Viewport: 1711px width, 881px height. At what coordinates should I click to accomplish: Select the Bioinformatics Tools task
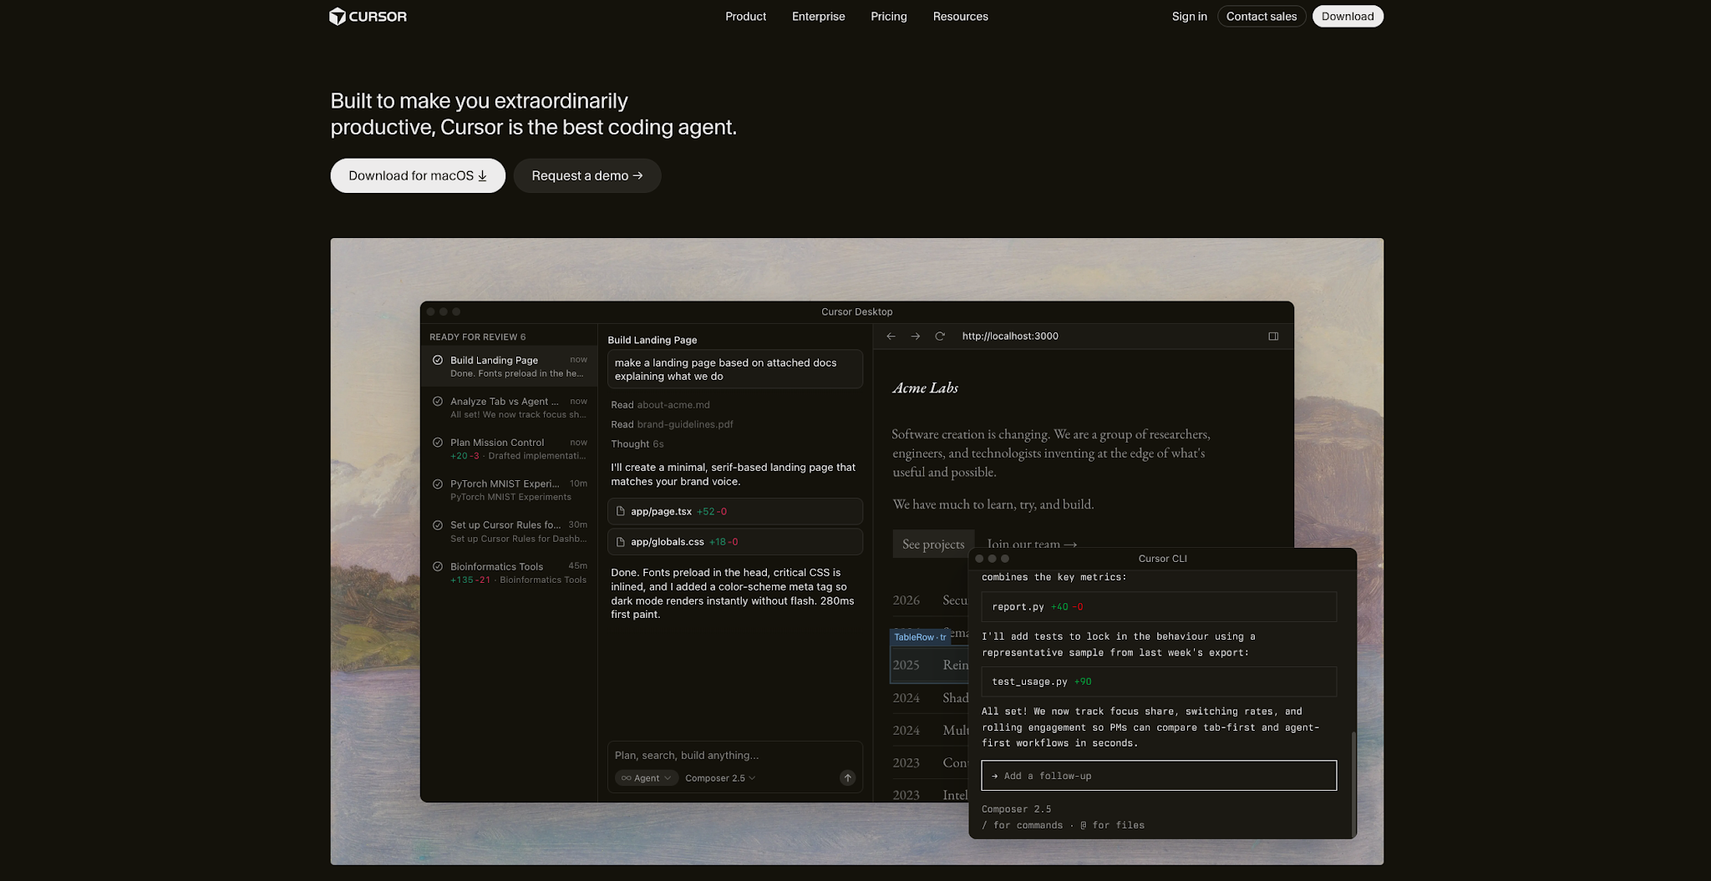(510, 572)
